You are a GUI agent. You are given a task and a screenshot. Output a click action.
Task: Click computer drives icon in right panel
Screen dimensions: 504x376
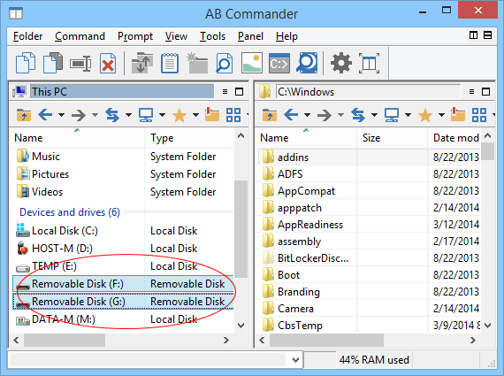coord(392,115)
